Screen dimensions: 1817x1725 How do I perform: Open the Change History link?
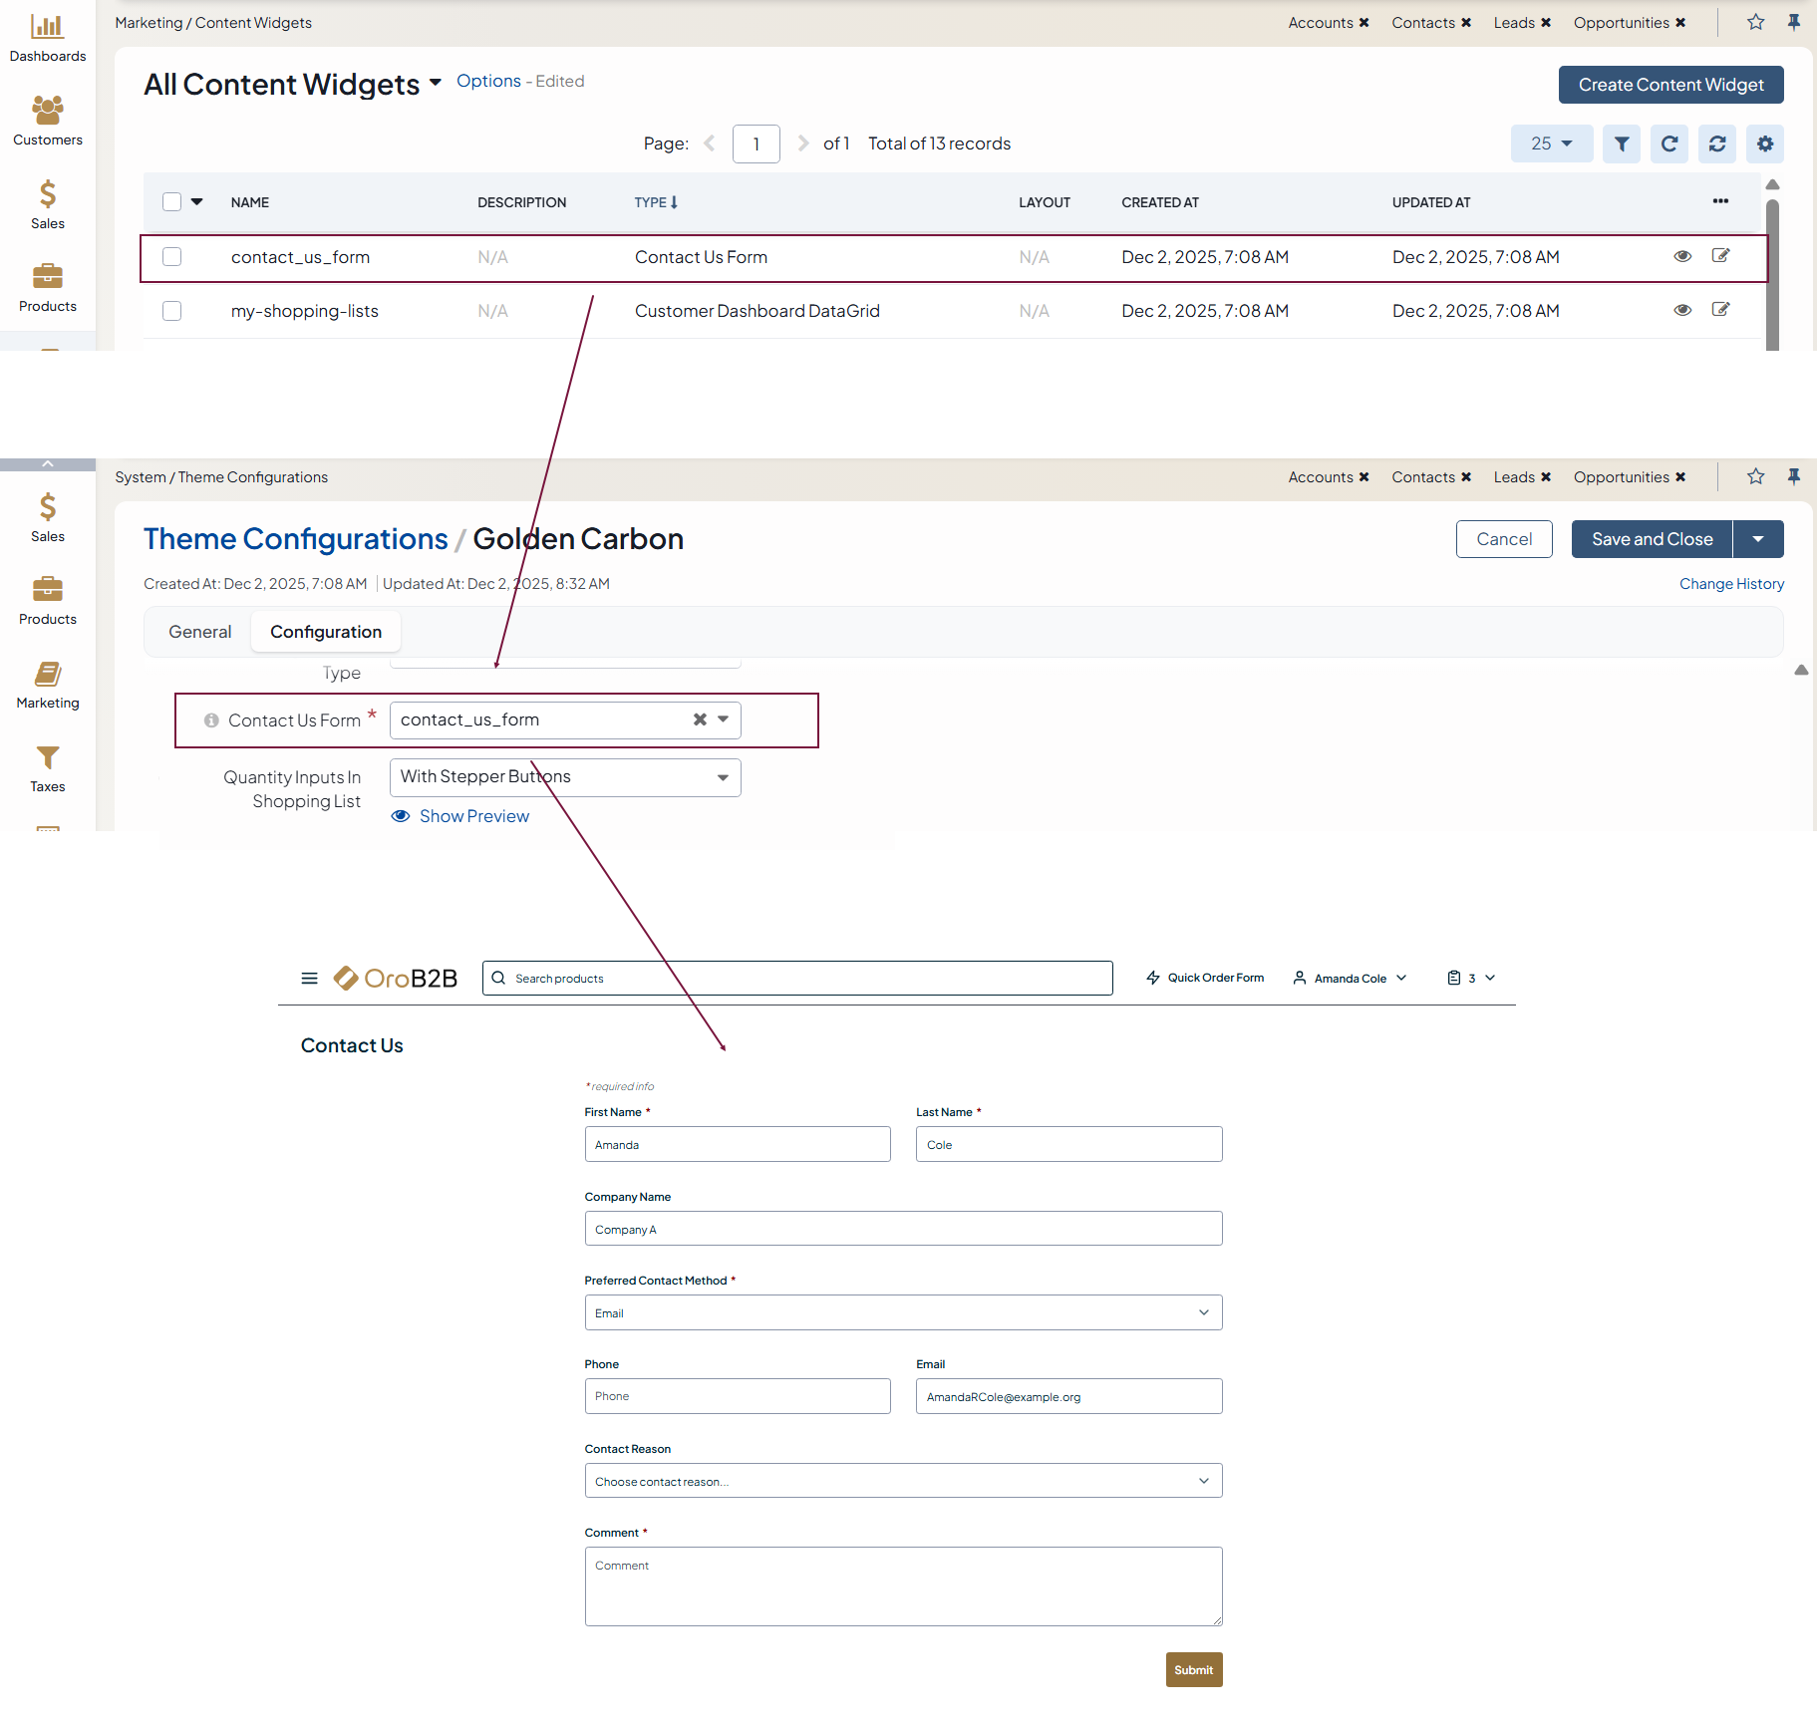(x=1731, y=584)
